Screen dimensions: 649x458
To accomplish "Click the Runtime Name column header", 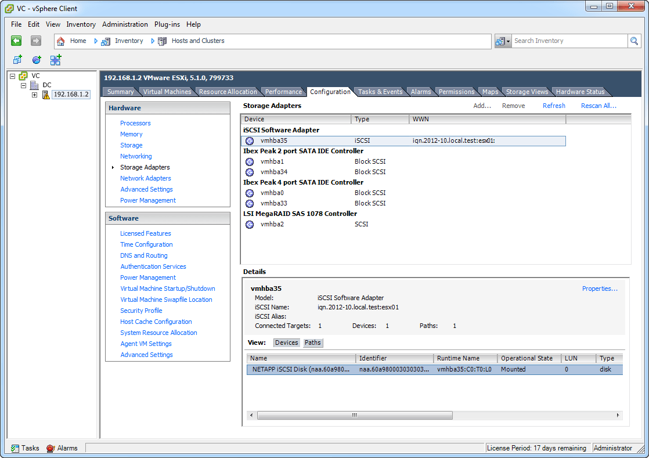I will (x=465, y=358).
